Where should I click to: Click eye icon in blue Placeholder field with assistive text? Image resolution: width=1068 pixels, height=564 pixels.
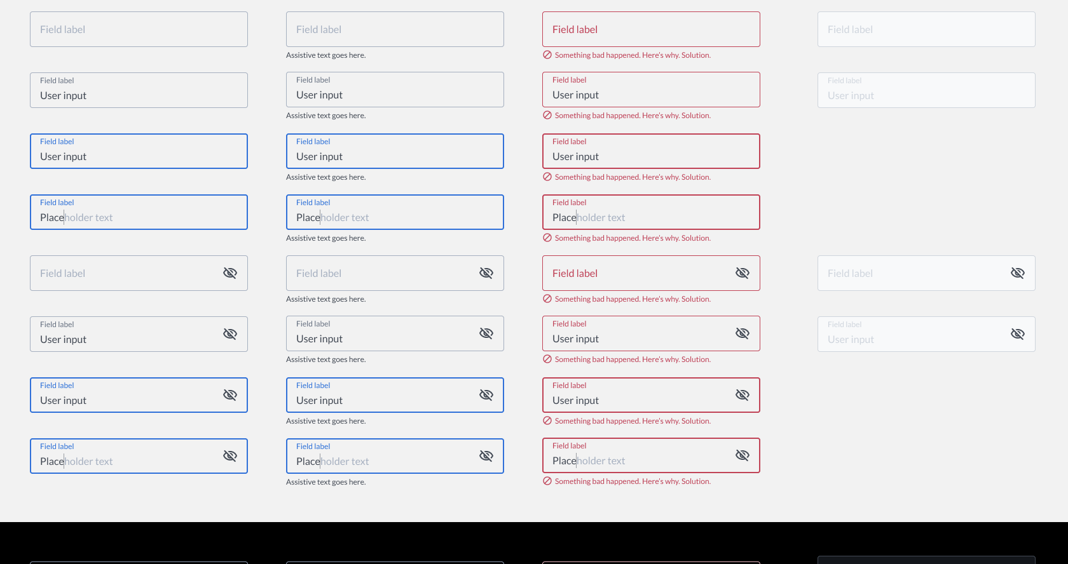[x=486, y=456]
